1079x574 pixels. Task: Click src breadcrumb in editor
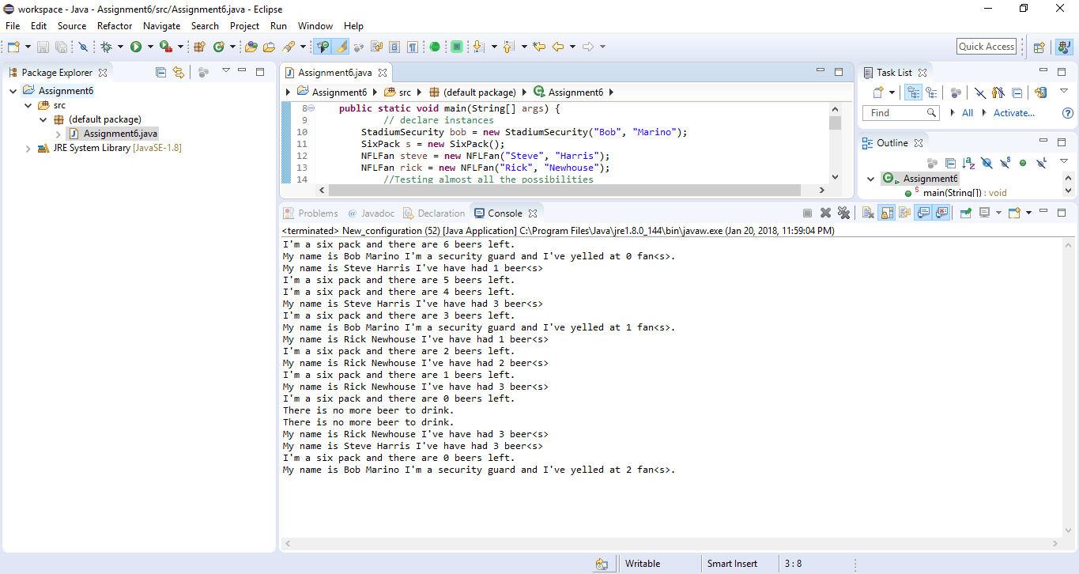399,93
